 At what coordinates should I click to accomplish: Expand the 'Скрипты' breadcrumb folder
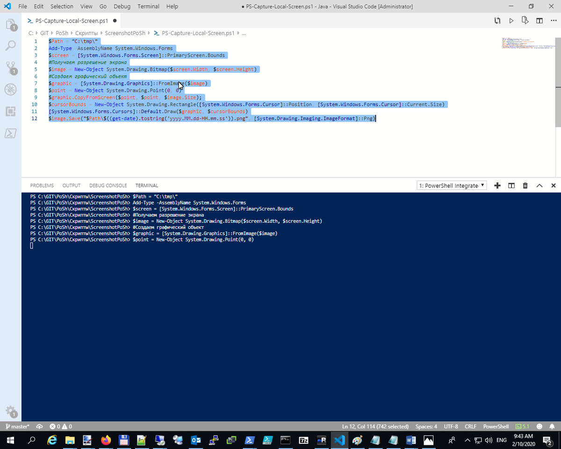click(x=86, y=33)
